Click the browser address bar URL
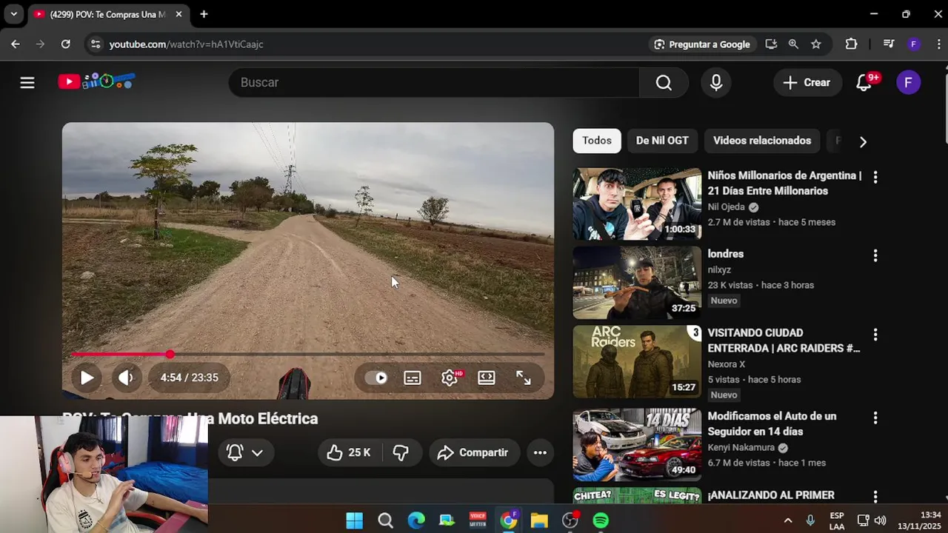The height and width of the screenshot is (533, 948). tap(186, 44)
